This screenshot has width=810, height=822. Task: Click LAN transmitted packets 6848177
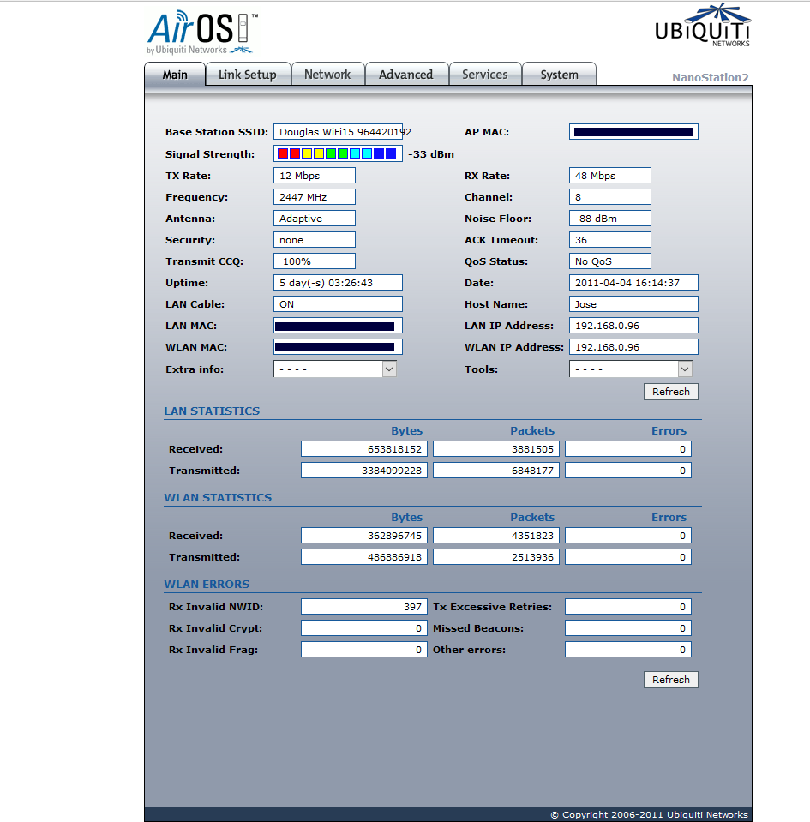pyautogui.click(x=496, y=471)
